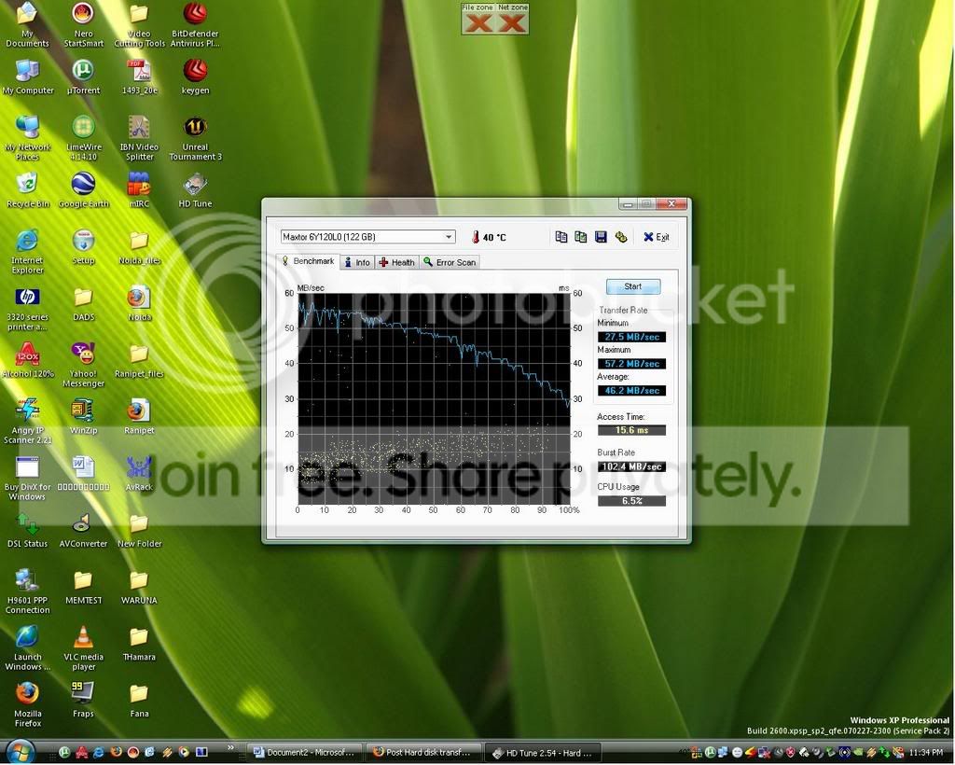Image resolution: width=955 pixels, height=765 pixels.
Task: Open AvRack desktop icon
Action: 140,474
